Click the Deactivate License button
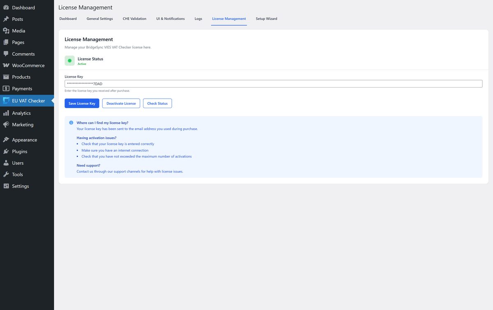493x310 pixels. pos(121,104)
